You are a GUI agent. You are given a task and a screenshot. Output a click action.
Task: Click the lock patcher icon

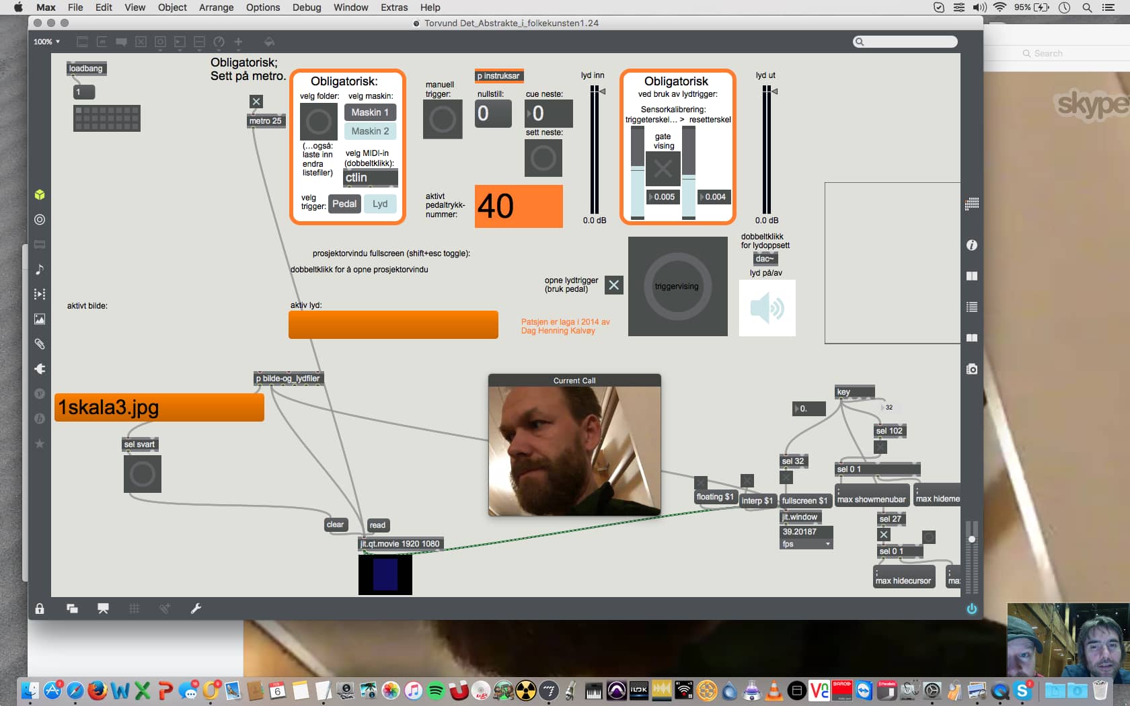click(x=40, y=609)
